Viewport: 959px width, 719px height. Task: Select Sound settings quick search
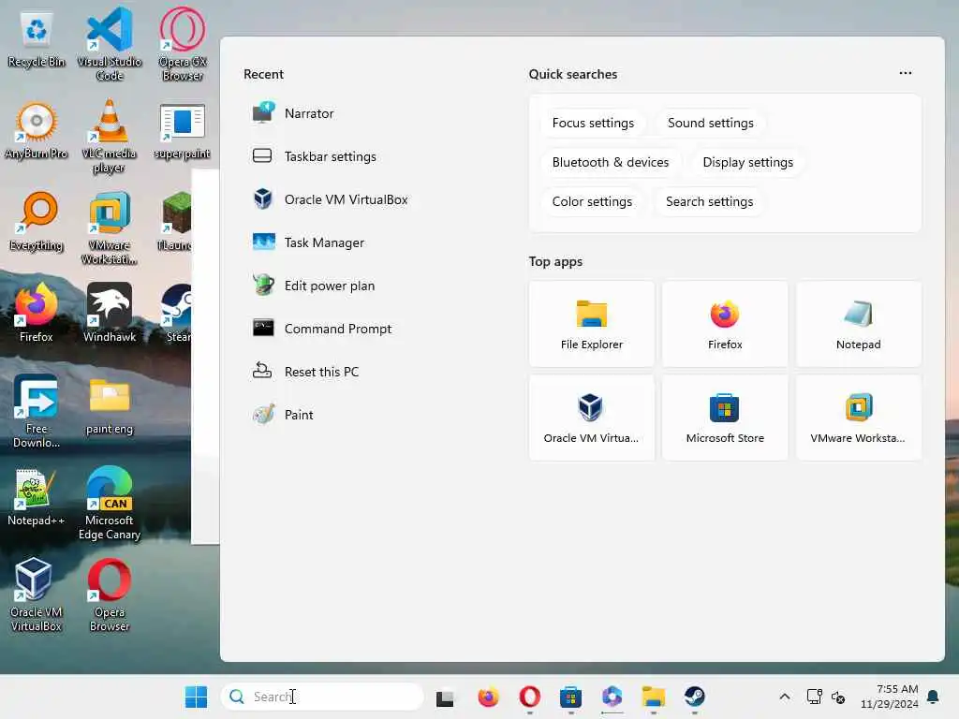[x=710, y=123]
